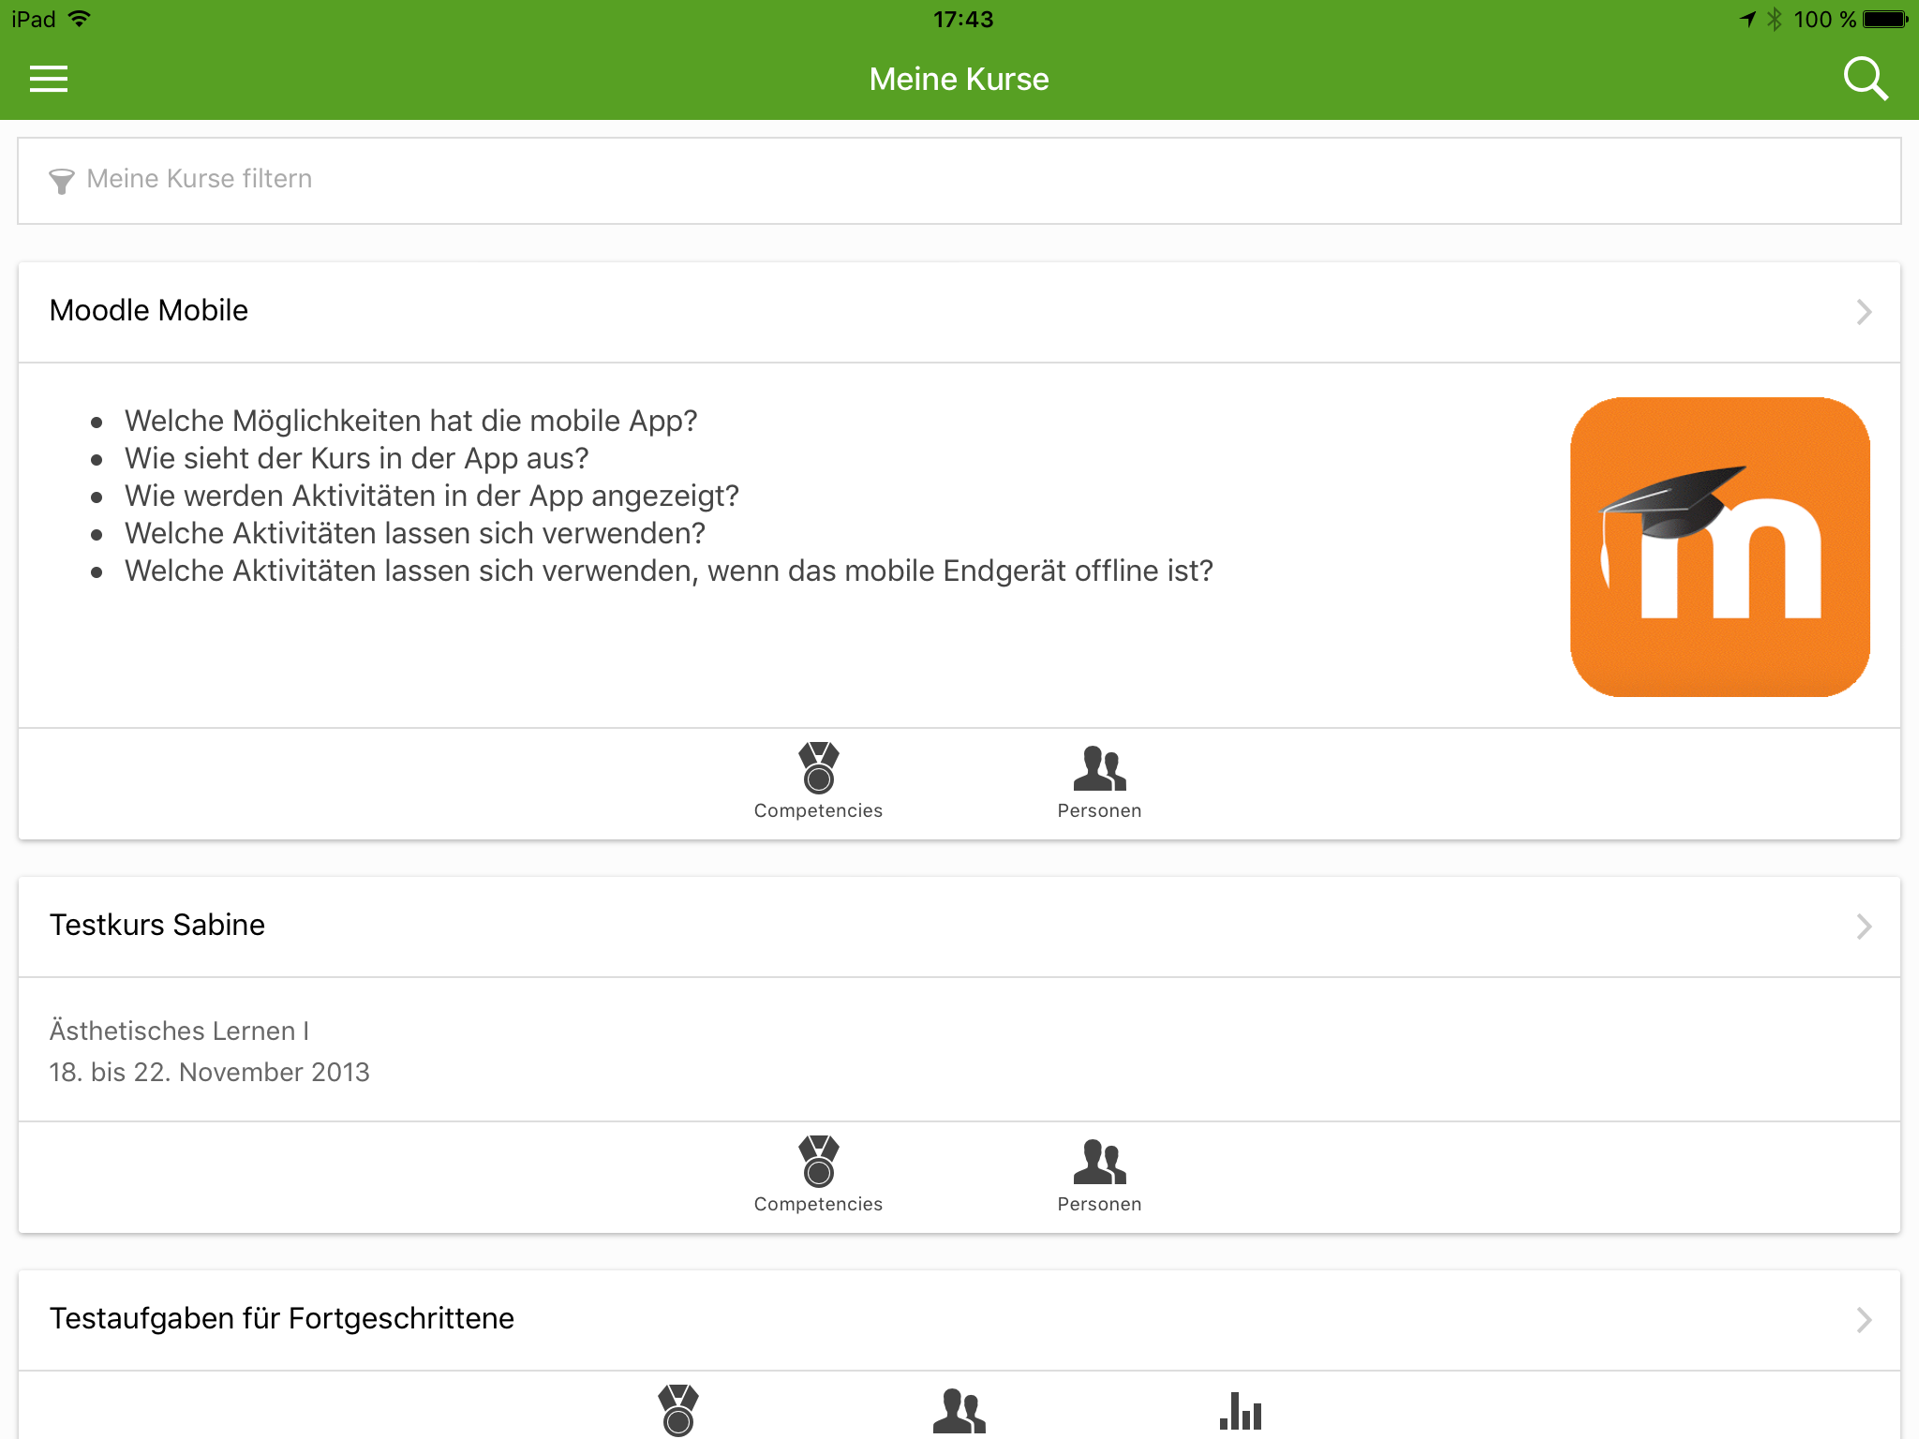1919x1439 pixels.
Task: Tap the orange Moodle logo thumbnail
Action: [1720, 547]
